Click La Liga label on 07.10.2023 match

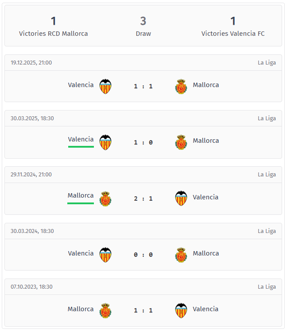pos(267,286)
